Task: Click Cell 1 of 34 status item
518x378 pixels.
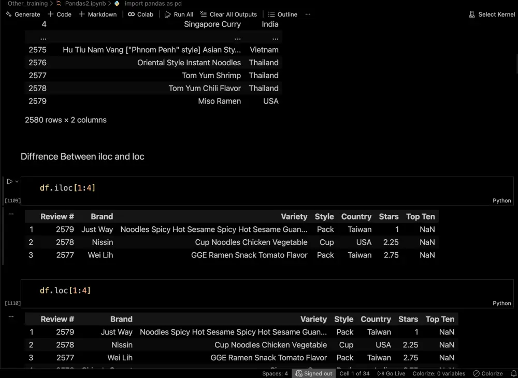Action: (x=354, y=373)
